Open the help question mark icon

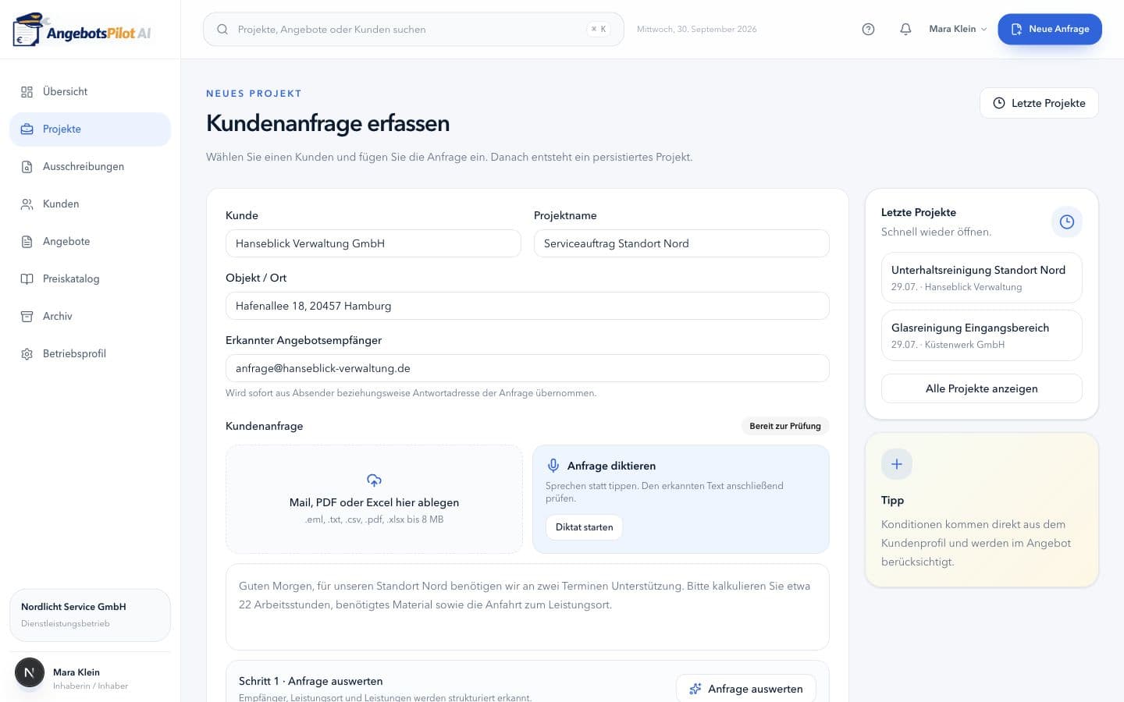[868, 29]
